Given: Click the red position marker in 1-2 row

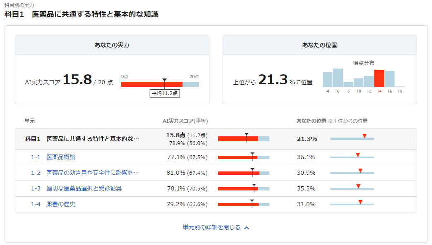Looking at the screenshot, I should (x=360, y=171).
